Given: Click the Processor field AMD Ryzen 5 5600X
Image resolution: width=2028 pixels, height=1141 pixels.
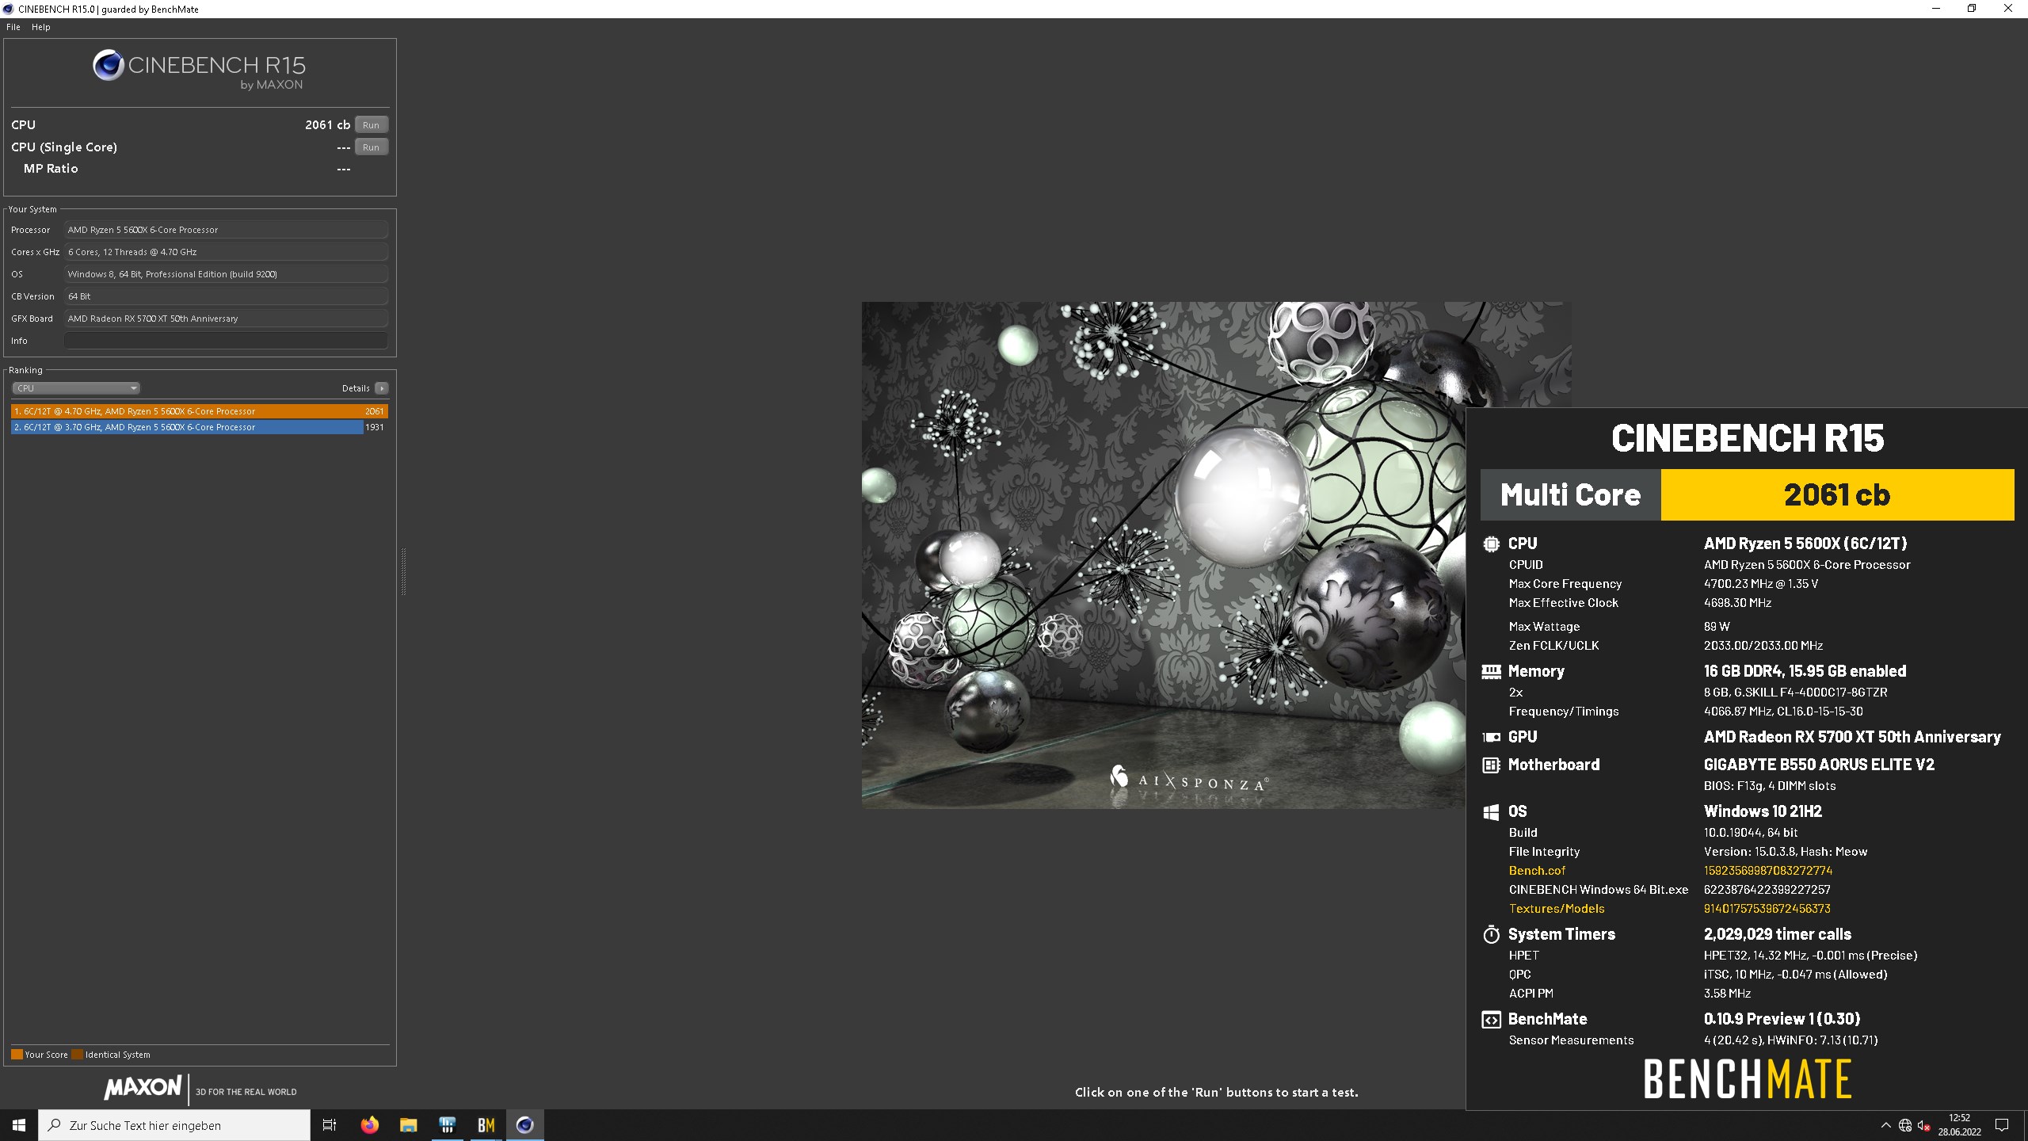Looking at the screenshot, I should [x=226, y=230].
